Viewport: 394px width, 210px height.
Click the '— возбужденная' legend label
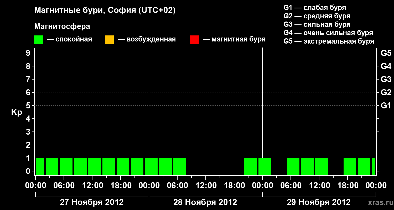coord(147,39)
